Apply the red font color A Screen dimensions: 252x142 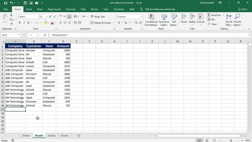[x=52, y=23]
